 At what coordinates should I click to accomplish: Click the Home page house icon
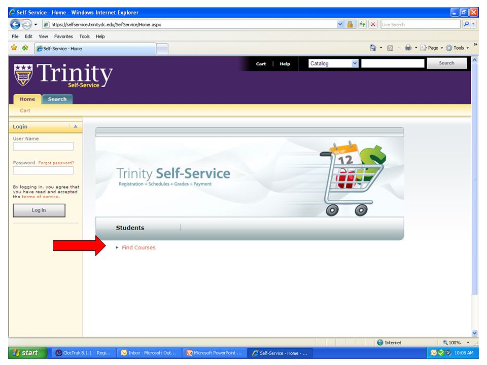pos(373,48)
